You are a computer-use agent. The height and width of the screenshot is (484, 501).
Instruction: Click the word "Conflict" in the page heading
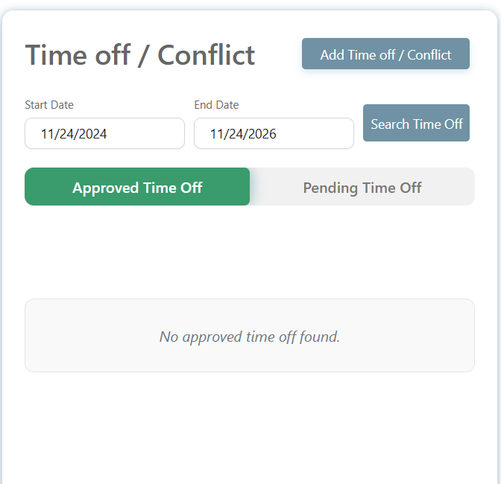[x=207, y=55]
